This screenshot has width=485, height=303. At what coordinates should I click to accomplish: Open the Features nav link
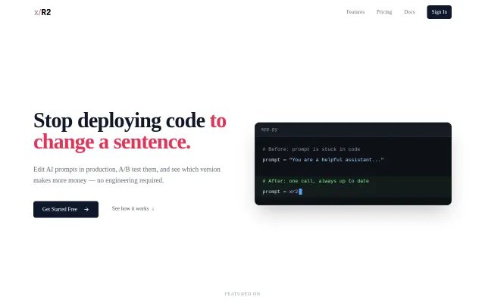[x=355, y=12]
